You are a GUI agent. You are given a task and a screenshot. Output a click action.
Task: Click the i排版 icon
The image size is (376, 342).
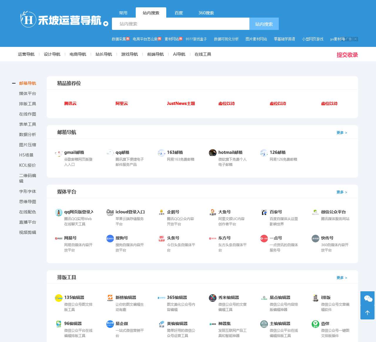point(315,298)
